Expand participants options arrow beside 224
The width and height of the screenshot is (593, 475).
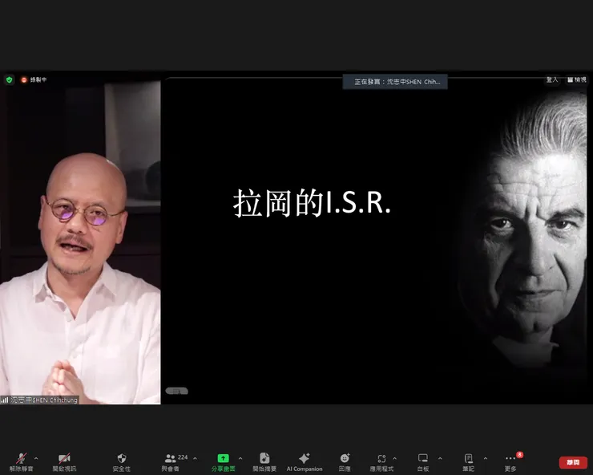pos(195,458)
